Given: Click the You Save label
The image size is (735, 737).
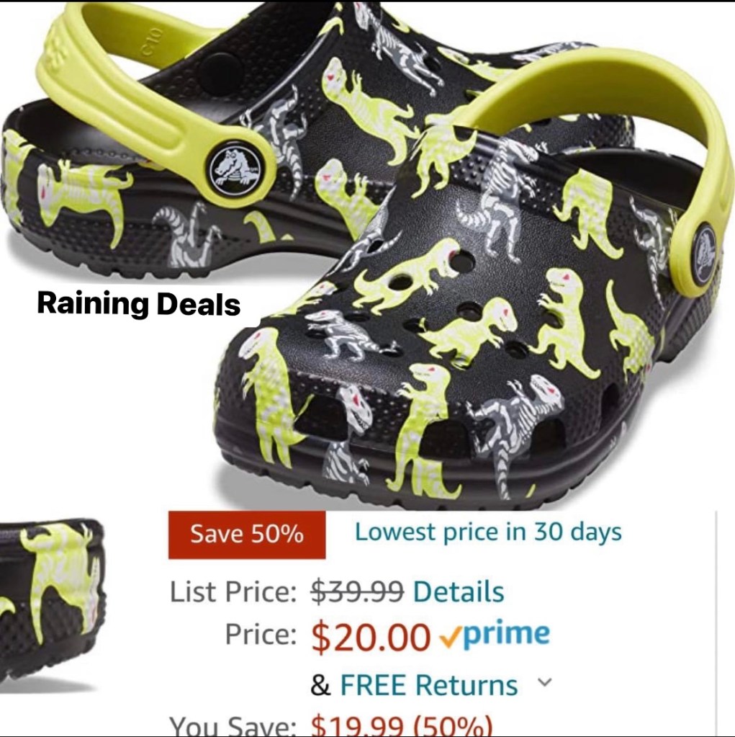Looking at the screenshot, I should (233, 726).
